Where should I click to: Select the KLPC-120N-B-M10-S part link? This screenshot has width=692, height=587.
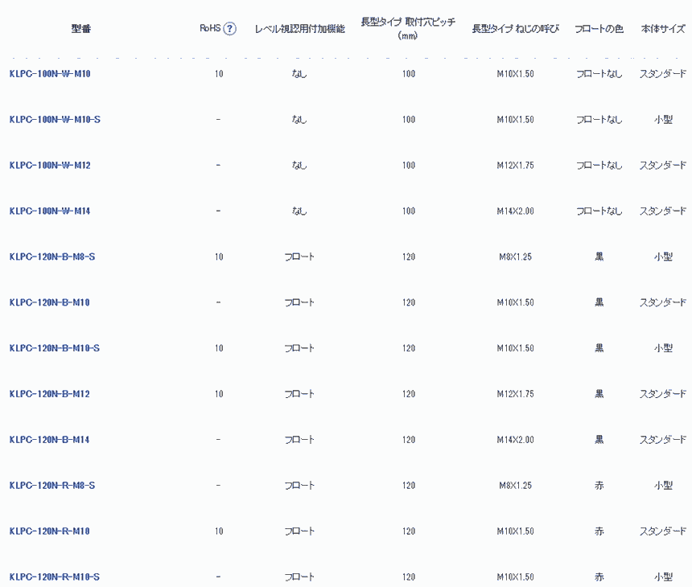pos(55,348)
